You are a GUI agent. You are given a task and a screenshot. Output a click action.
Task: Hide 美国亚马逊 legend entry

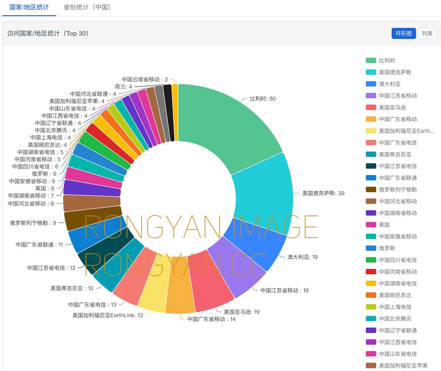tap(386, 108)
